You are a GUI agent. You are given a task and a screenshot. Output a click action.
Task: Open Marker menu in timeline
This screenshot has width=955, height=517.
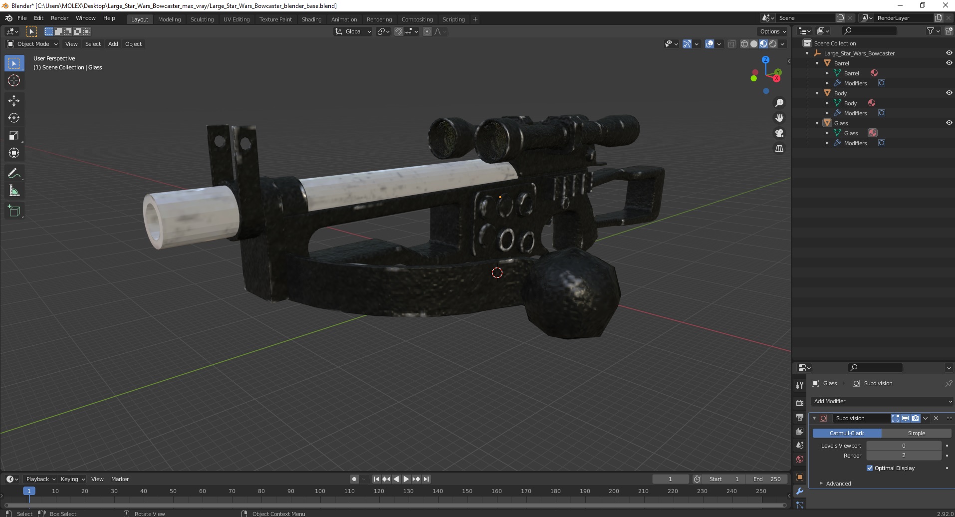pyautogui.click(x=120, y=479)
